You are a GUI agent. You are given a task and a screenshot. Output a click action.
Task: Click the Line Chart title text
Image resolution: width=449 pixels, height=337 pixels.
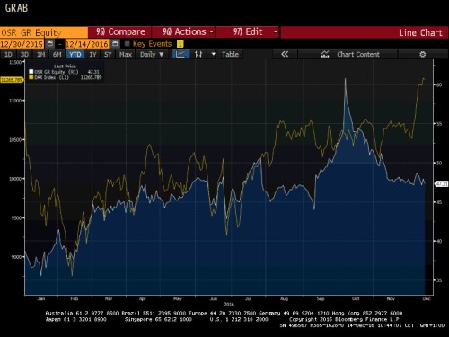[x=420, y=32]
